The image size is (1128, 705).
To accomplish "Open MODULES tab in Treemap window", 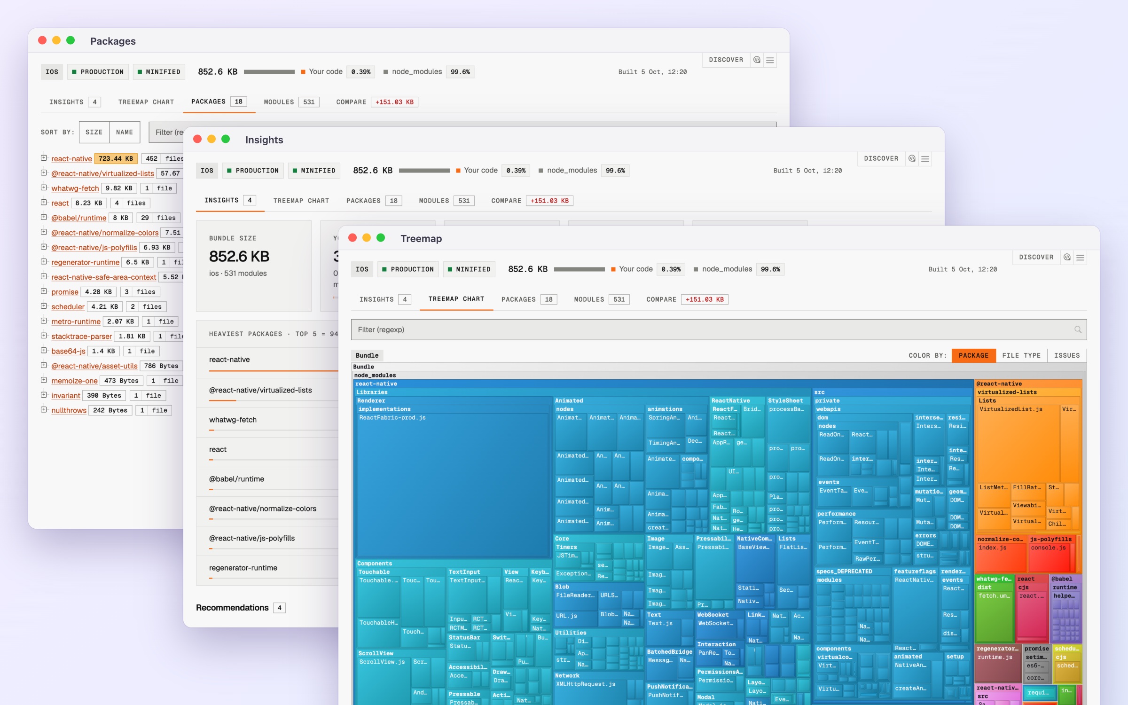I will tap(602, 299).
